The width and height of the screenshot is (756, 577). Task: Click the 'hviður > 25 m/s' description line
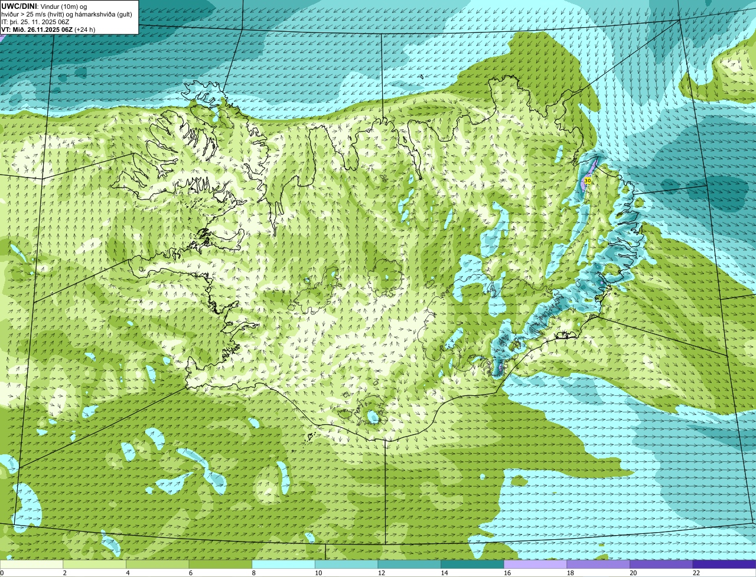click(x=67, y=14)
